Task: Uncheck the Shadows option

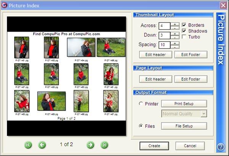Action: tap(184, 31)
